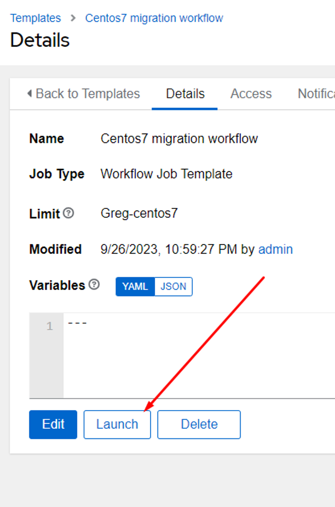Click the Templates breadcrumb link
Viewport: 335px width, 507px height.
point(36,18)
